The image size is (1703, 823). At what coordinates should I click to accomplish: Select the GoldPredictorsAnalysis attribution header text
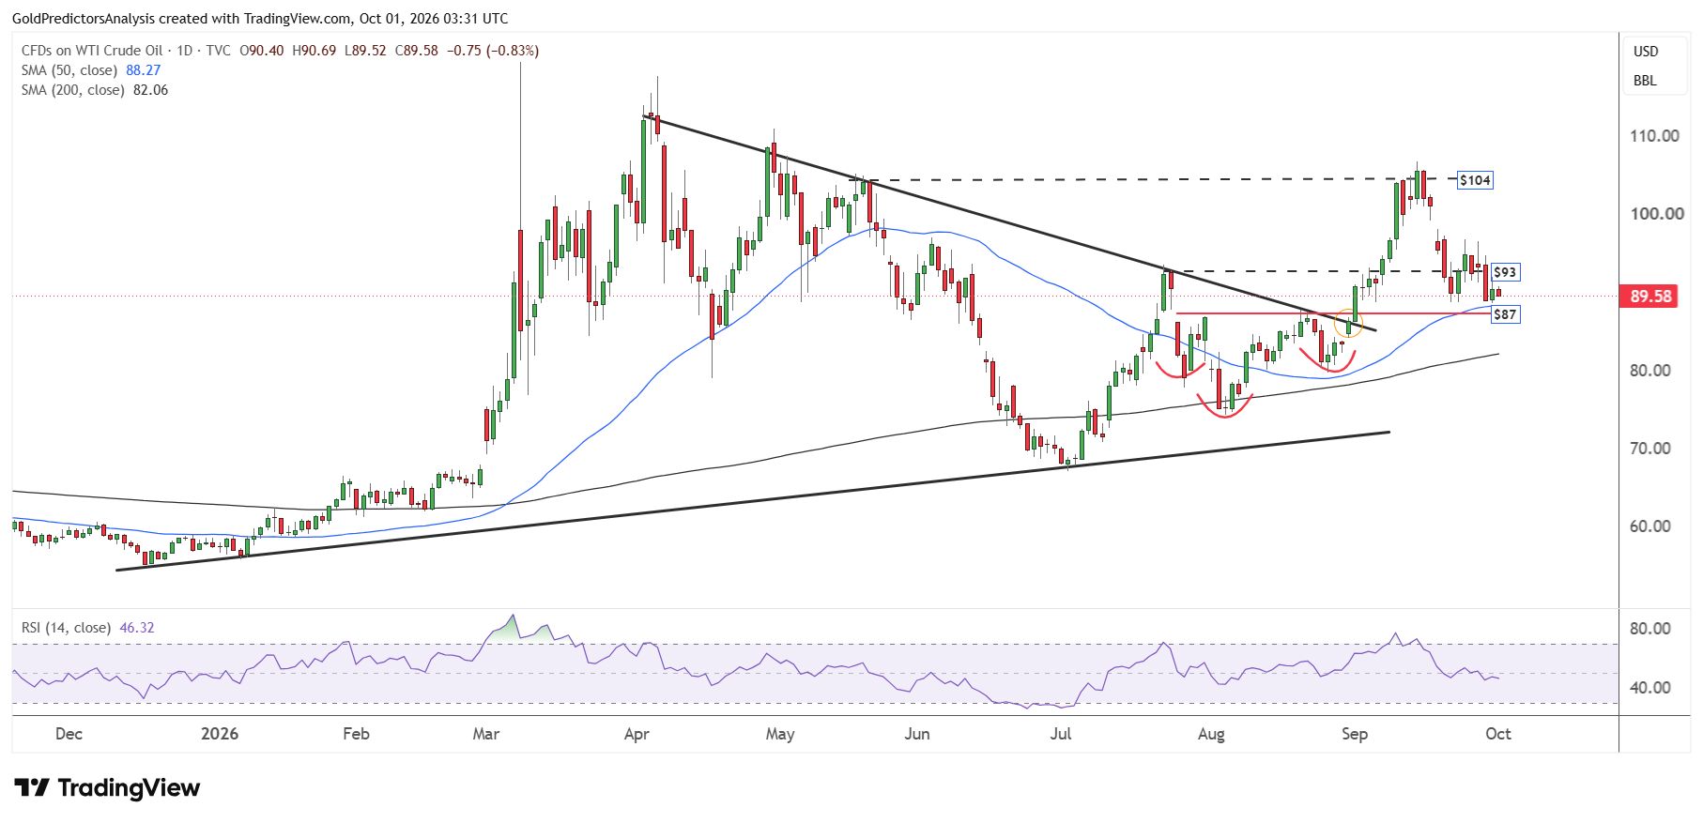[x=260, y=18]
